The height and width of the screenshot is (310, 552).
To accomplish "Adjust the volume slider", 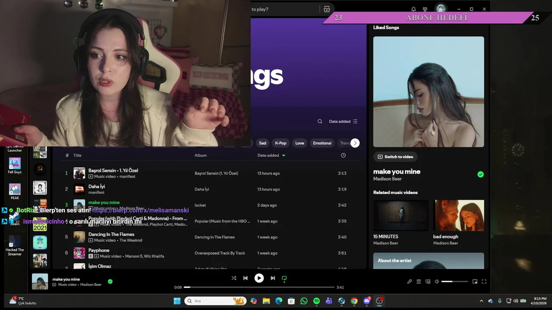I will (x=455, y=282).
